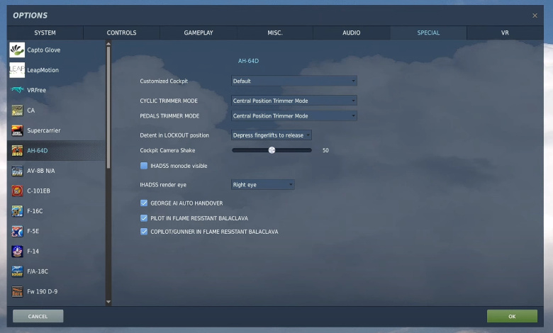Image resolution: width=553 pixels, height=333 pixels.
Task: Click the VRFree module icon
Action: click(x=17, y=90)
